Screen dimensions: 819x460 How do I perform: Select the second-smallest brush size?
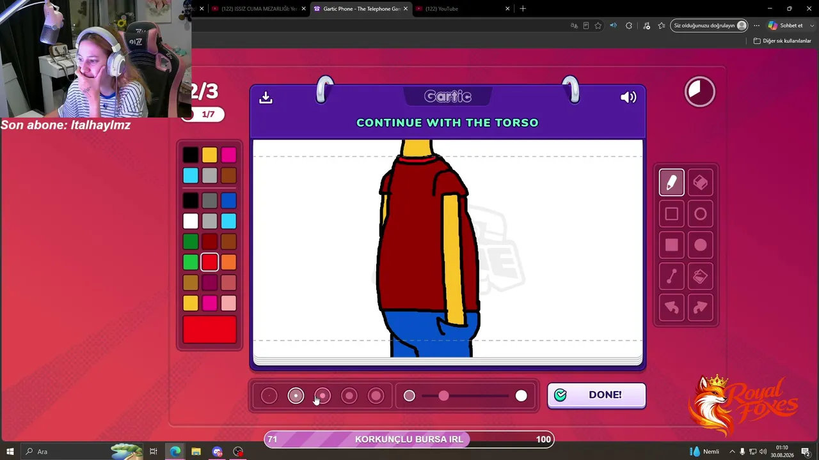(296, 396)
